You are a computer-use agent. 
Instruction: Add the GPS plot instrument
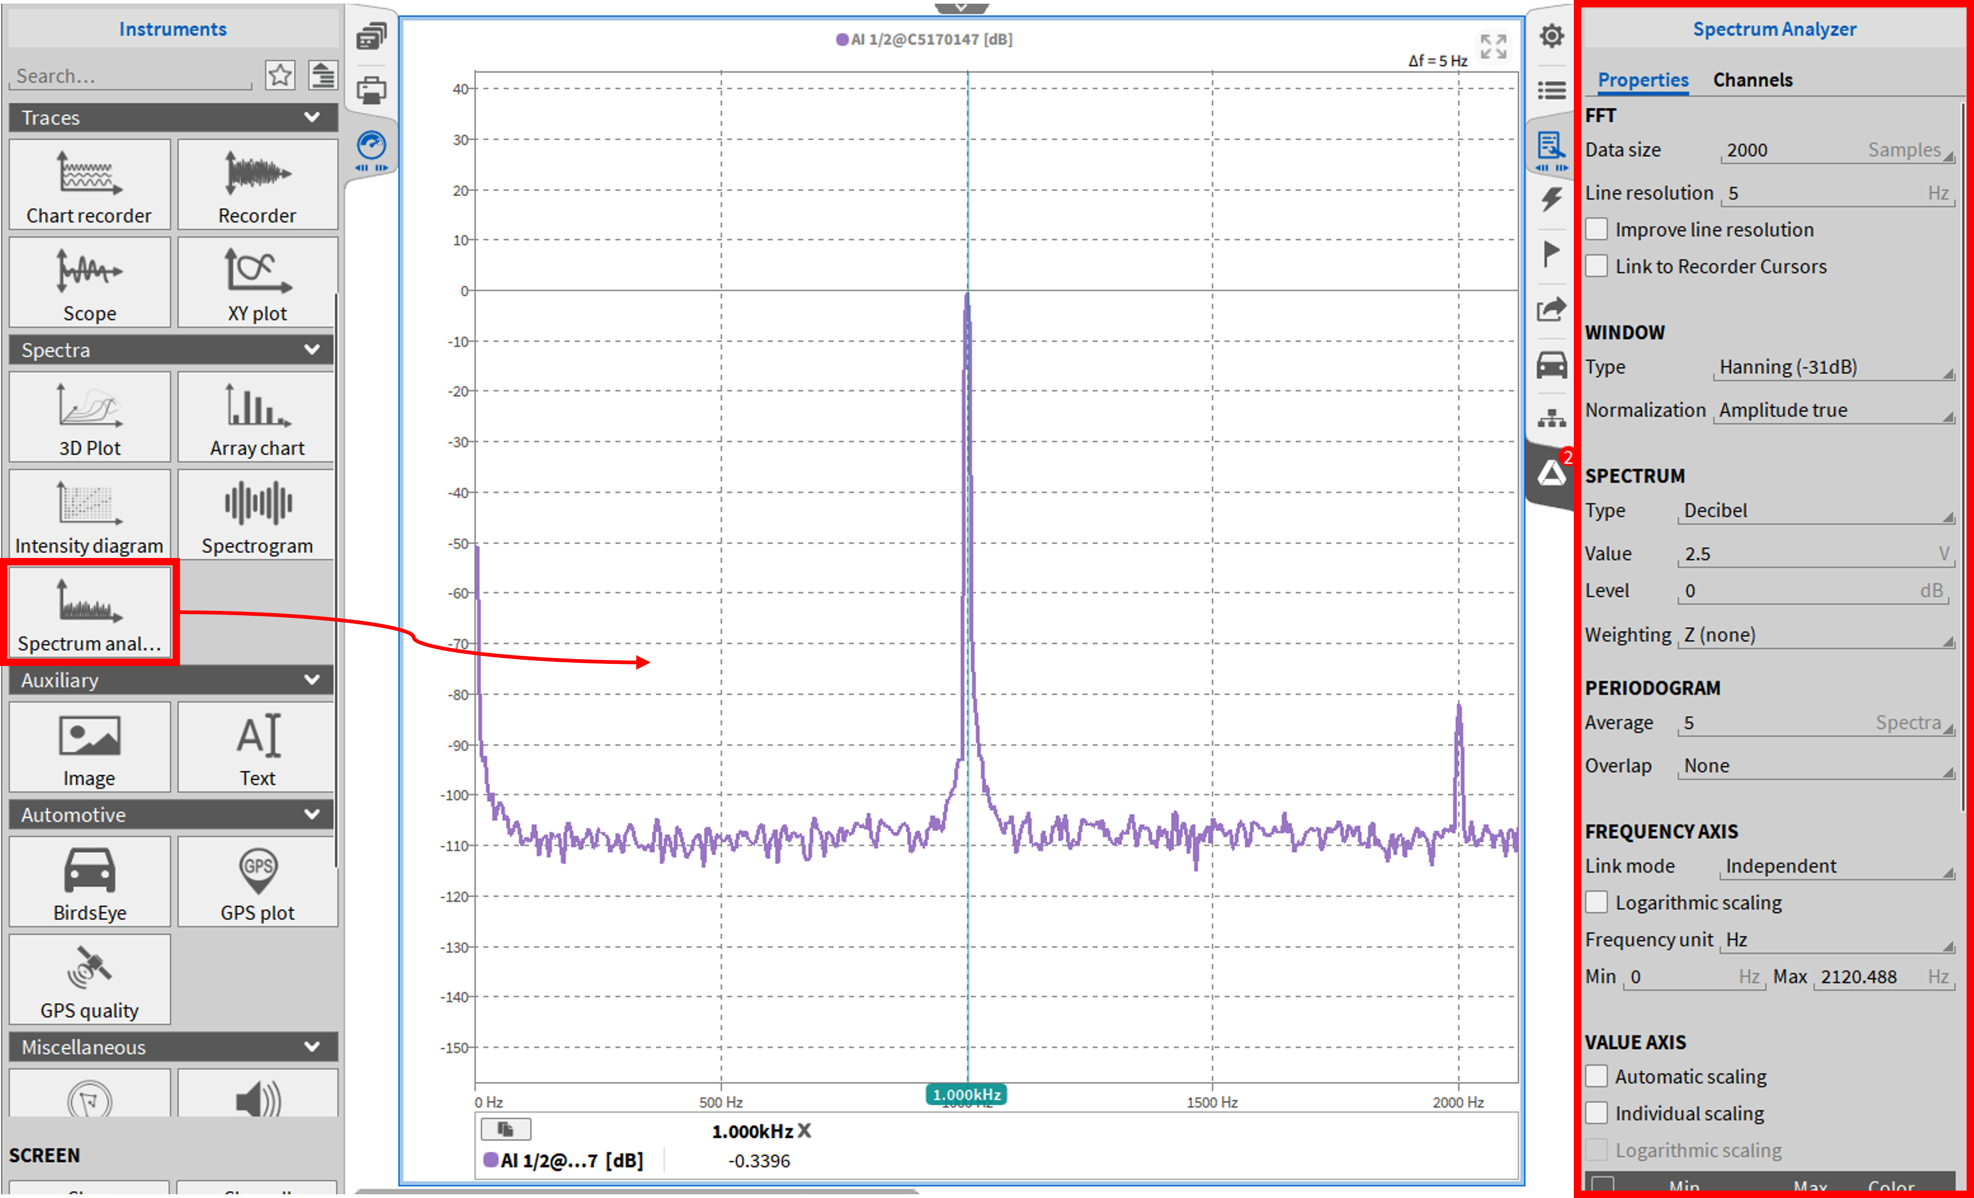point(256,881)
